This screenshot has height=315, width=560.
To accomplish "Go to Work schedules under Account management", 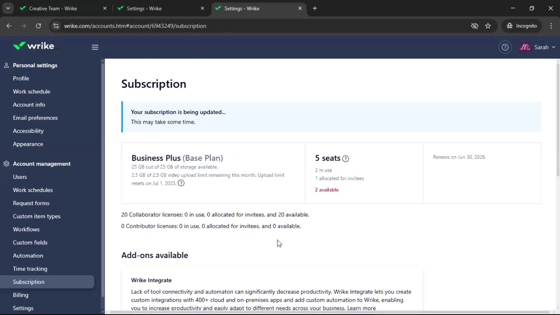I will tap(33, 190).
